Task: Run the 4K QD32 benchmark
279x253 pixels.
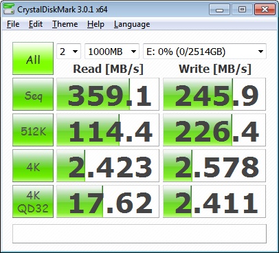Action: point(33,201)
